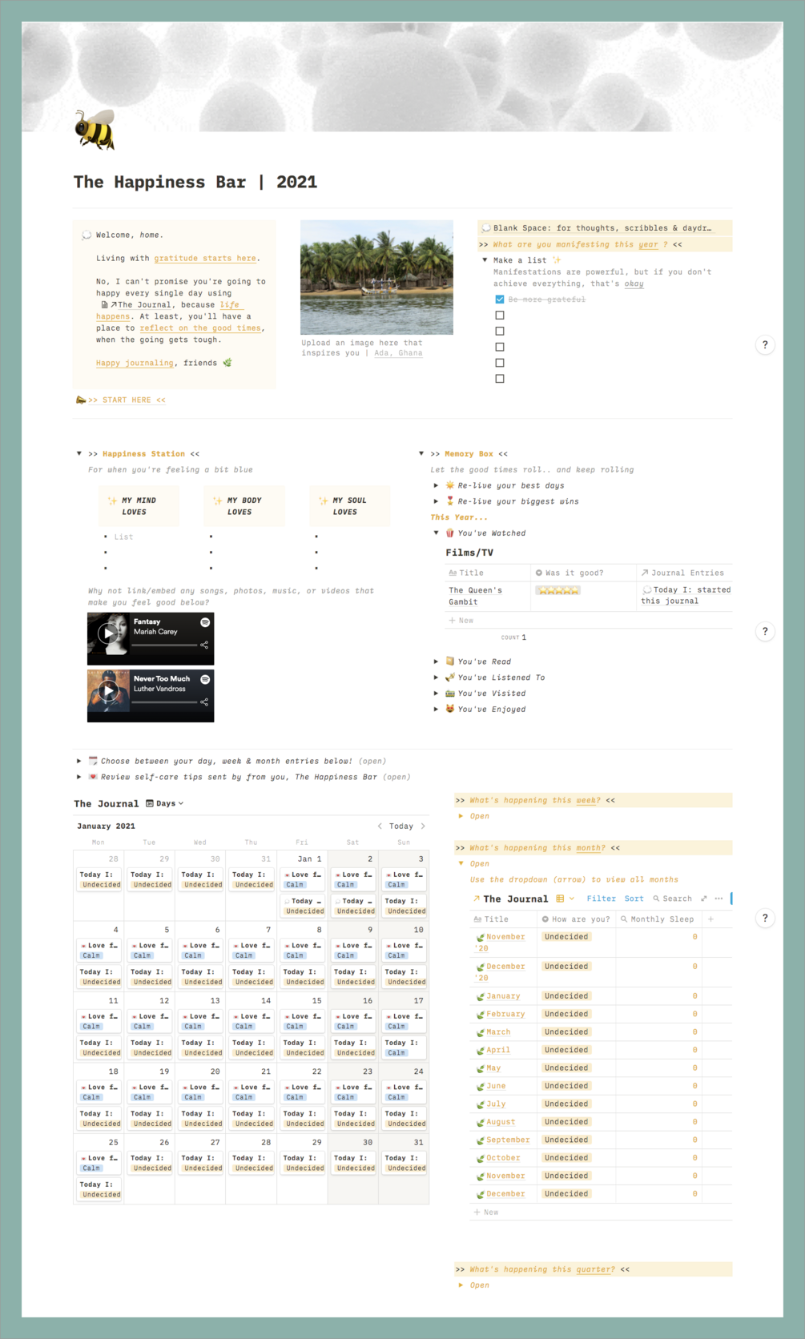The width and height of the screenshot is (805, 1339).
Task: Open the Ada, Ghana caption link
Action: [398, 352]
